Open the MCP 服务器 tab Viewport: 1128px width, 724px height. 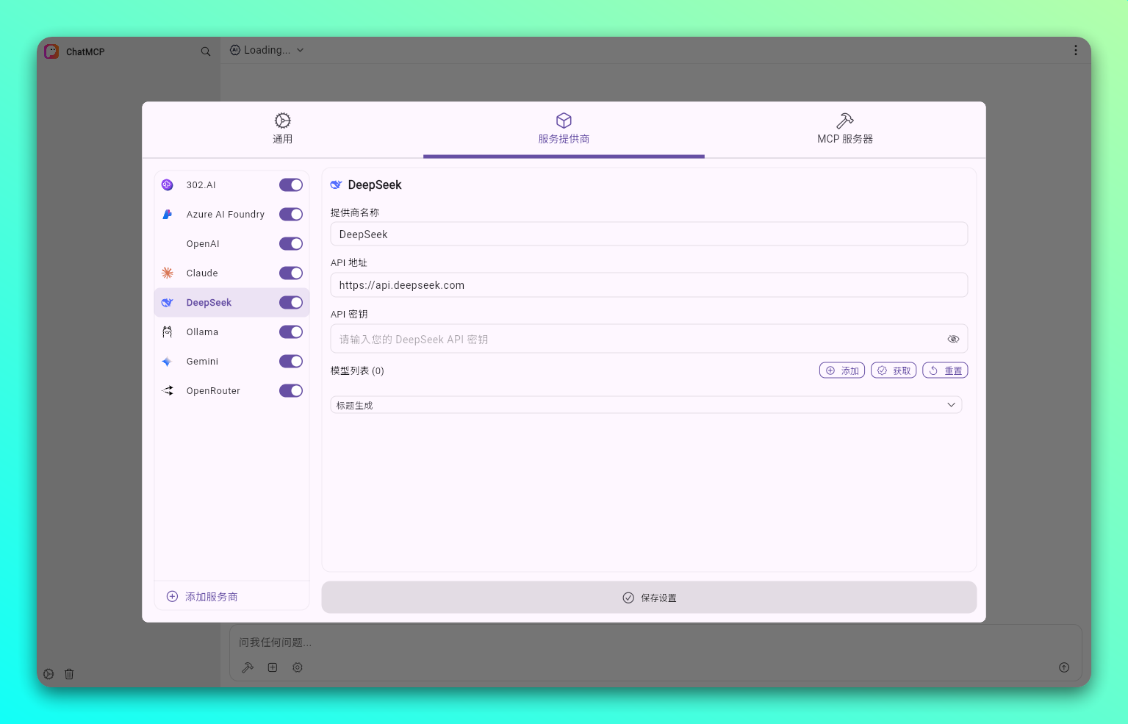pyautogui.click(x=845, y=129)
